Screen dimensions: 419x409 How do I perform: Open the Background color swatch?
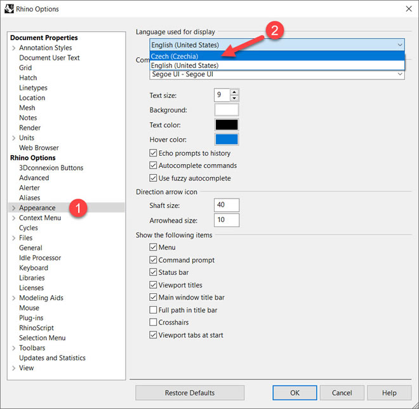[x=227, y=110]
